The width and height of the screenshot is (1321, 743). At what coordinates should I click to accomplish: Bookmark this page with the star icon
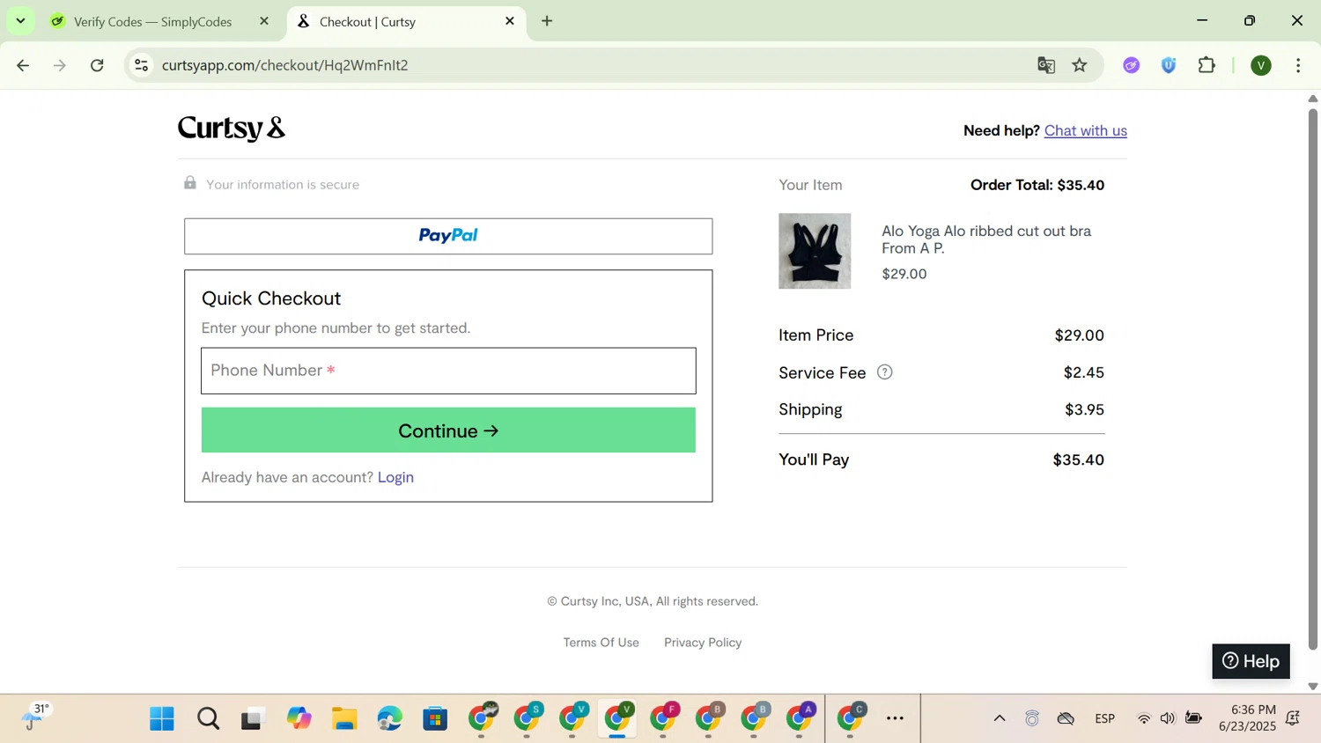(x=1080, y=65)
